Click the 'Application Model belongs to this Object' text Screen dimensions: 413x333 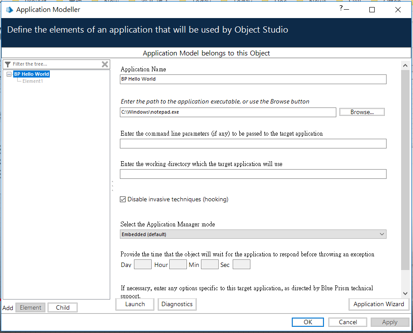tap(206, 53)
